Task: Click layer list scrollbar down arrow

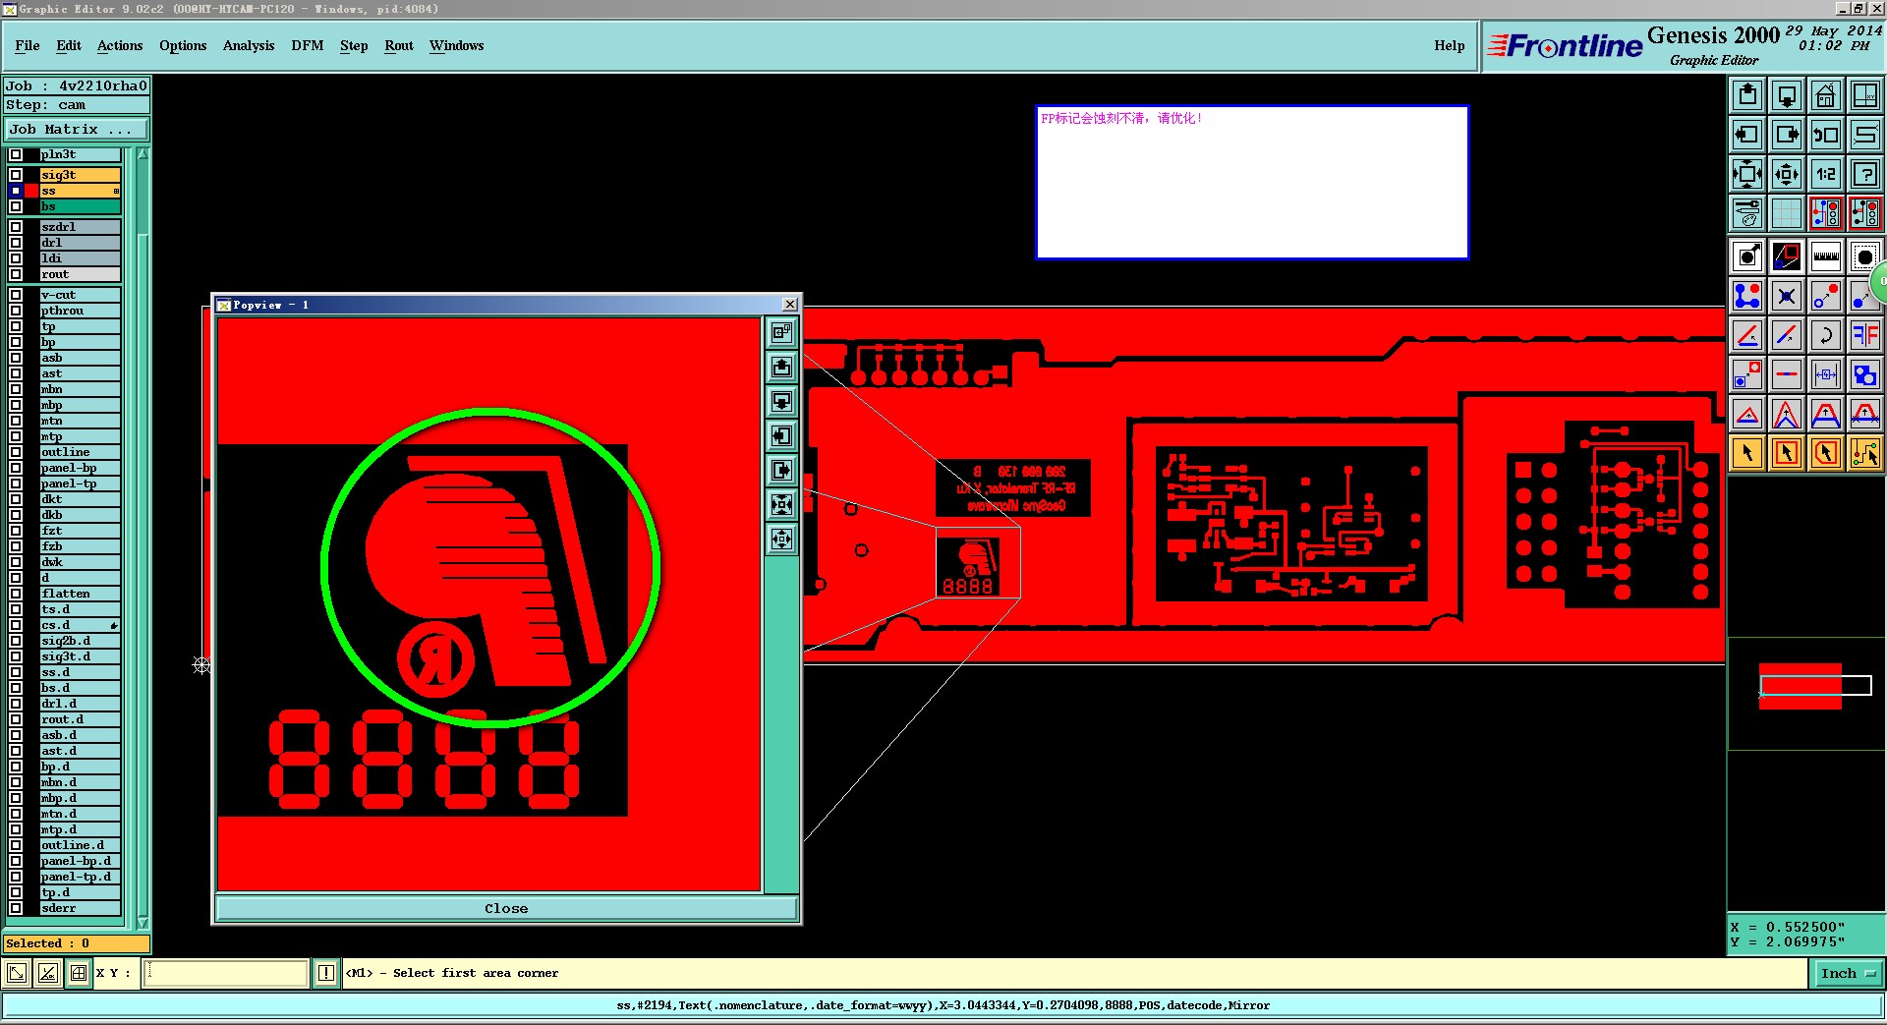Action: [143, 923]
